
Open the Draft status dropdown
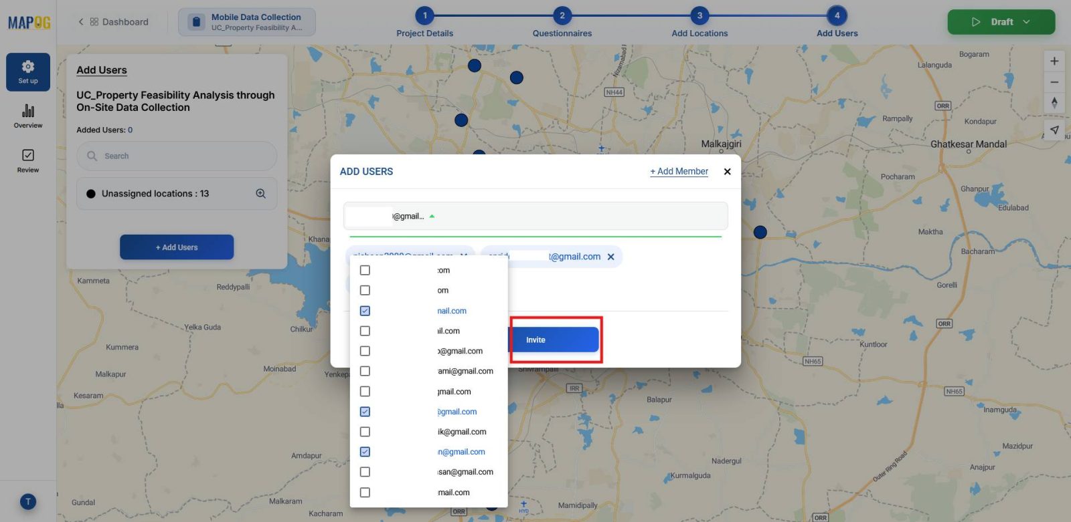pyautogui.click(x=1001, y=22)
